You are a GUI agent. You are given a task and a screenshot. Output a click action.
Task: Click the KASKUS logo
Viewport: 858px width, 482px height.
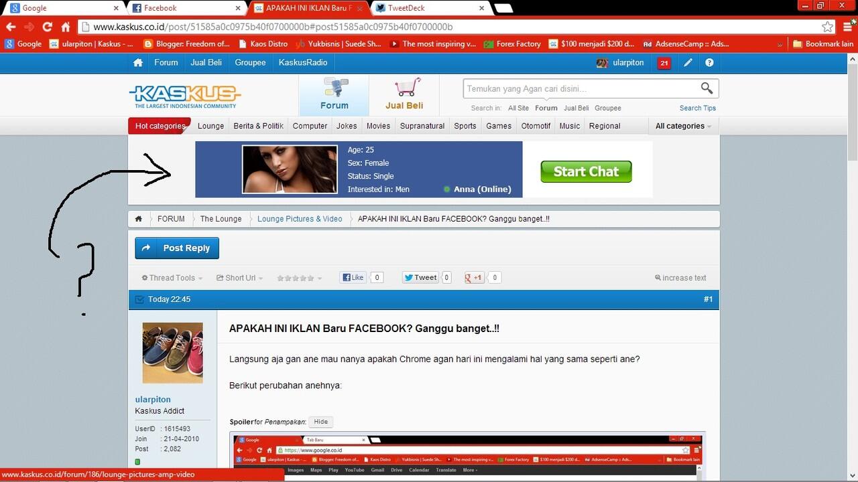(185, 96)
